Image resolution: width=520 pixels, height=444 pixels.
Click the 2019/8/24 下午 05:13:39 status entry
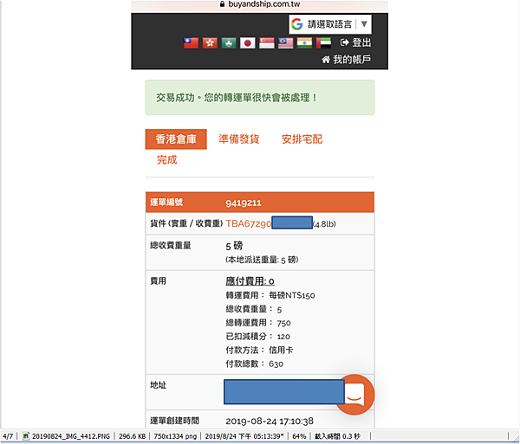coord(244,436)
